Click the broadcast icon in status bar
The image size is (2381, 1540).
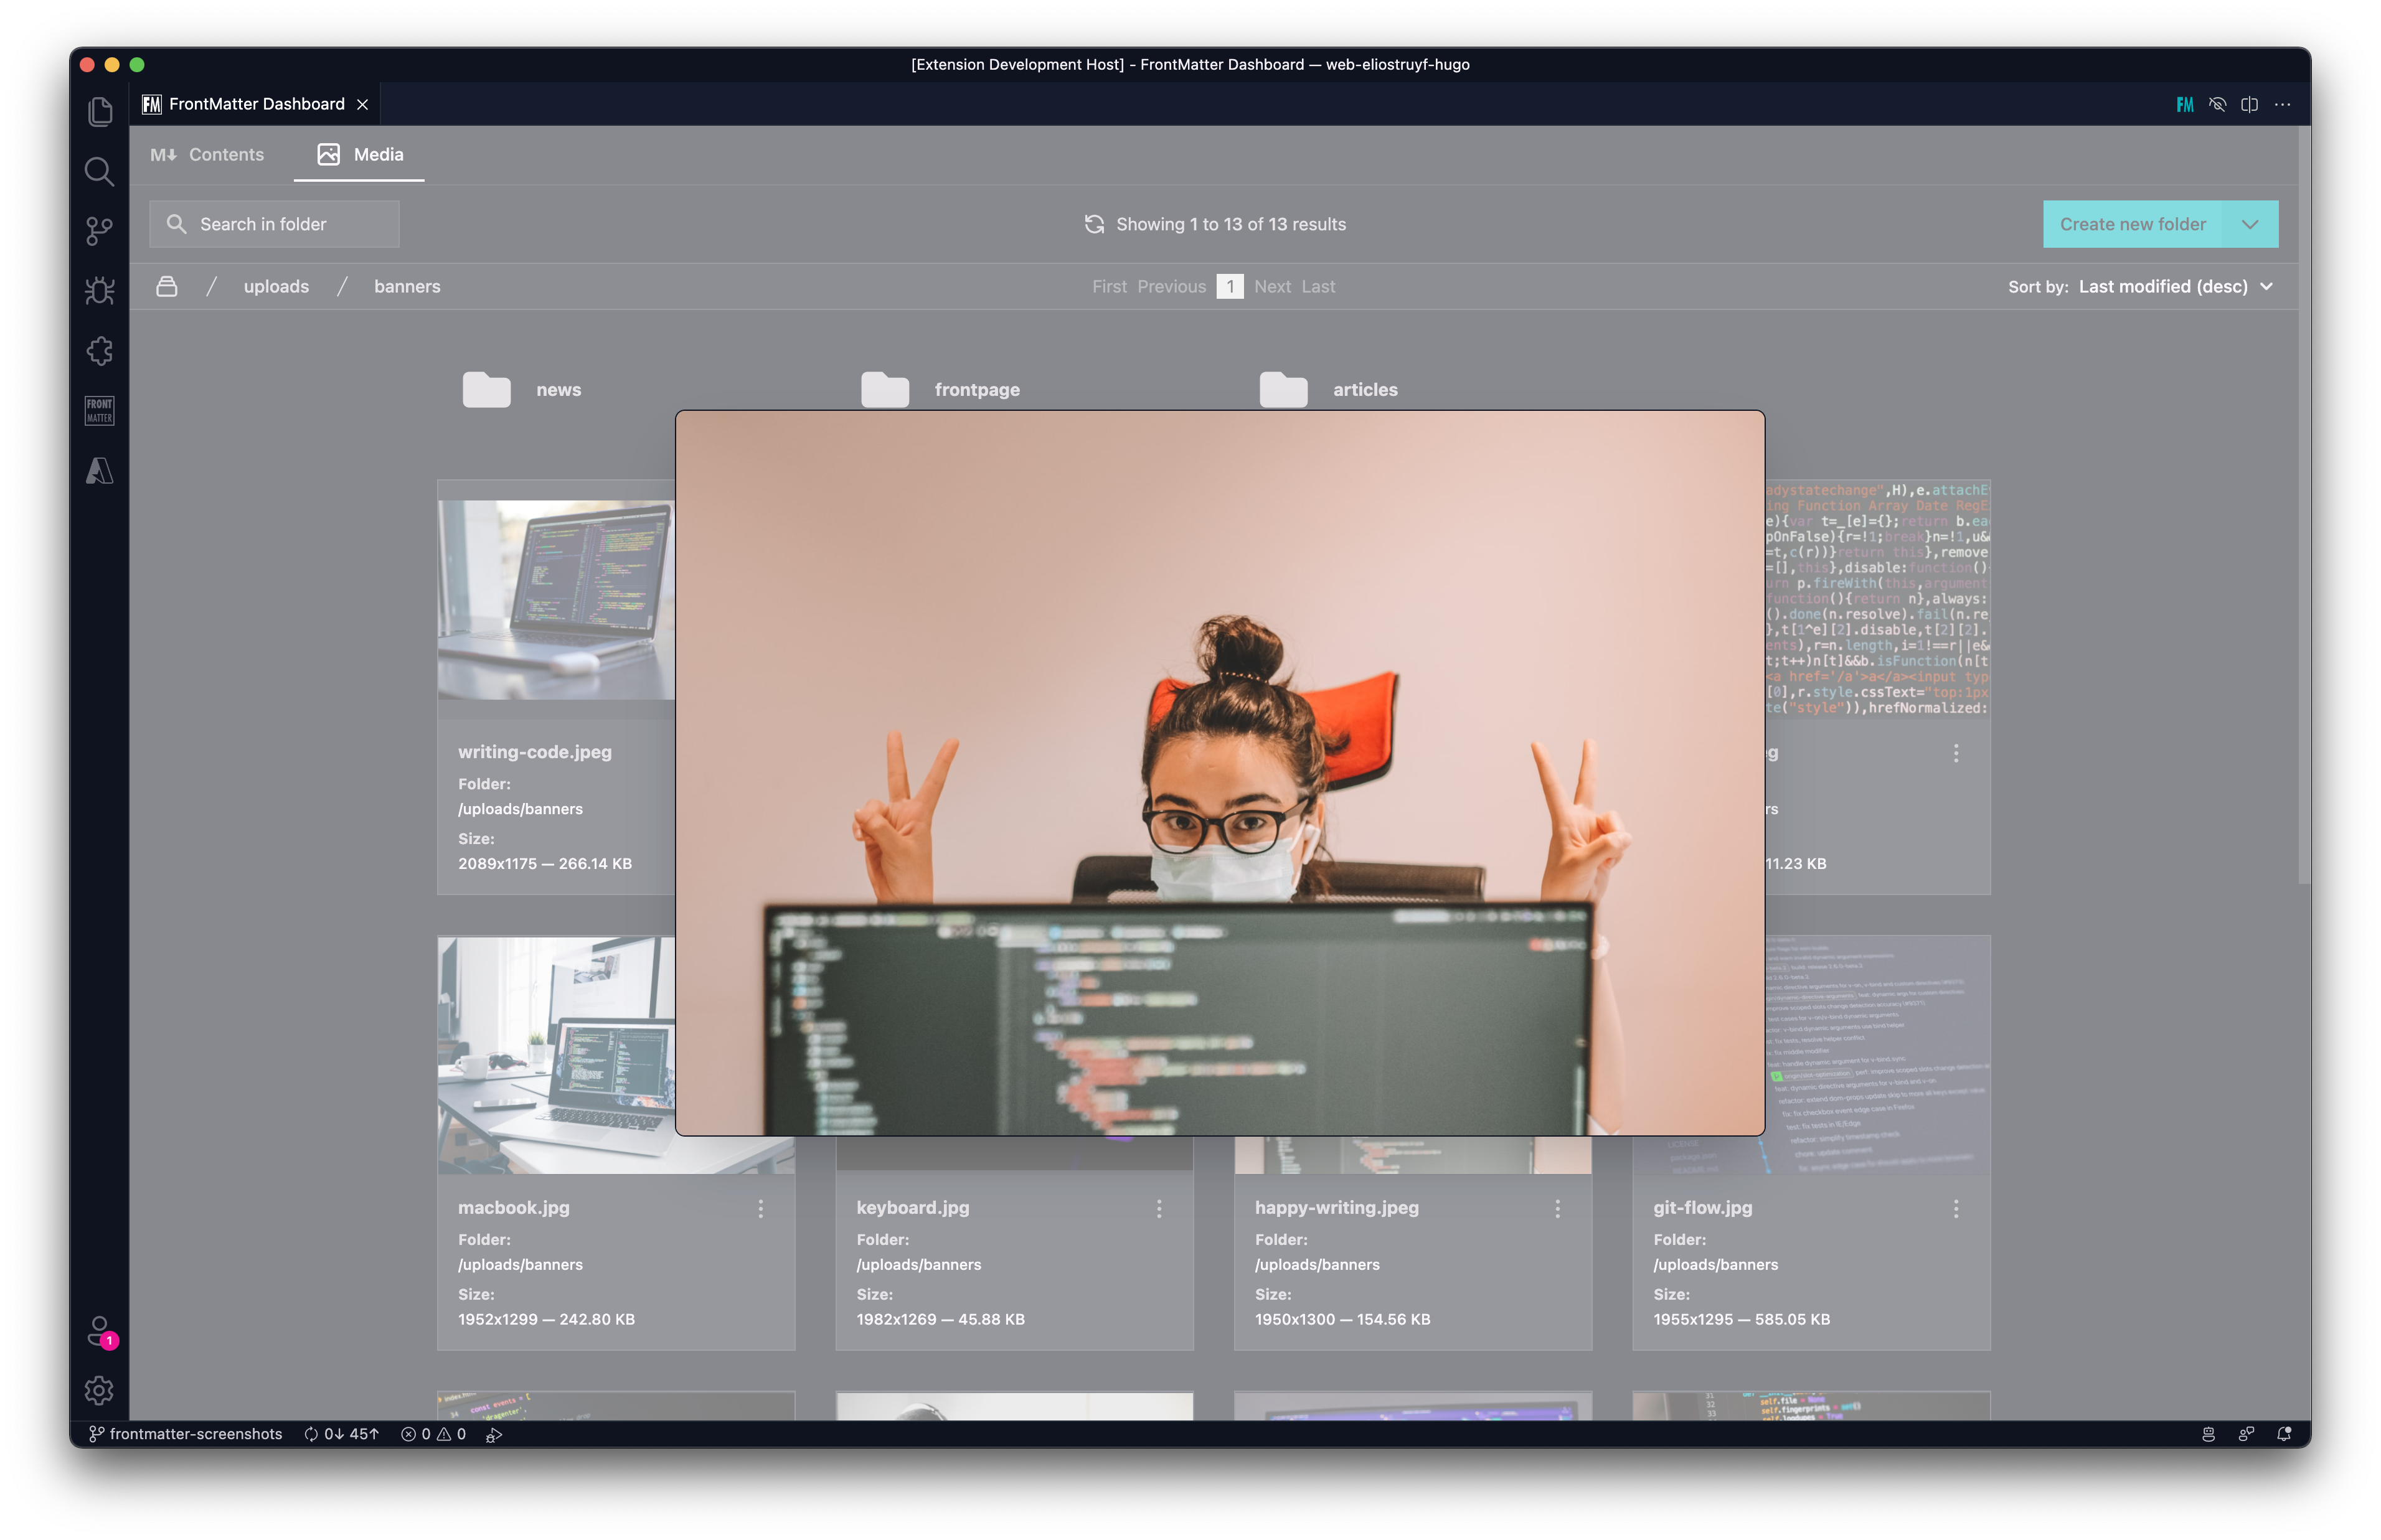[x=2246, y=1434]
